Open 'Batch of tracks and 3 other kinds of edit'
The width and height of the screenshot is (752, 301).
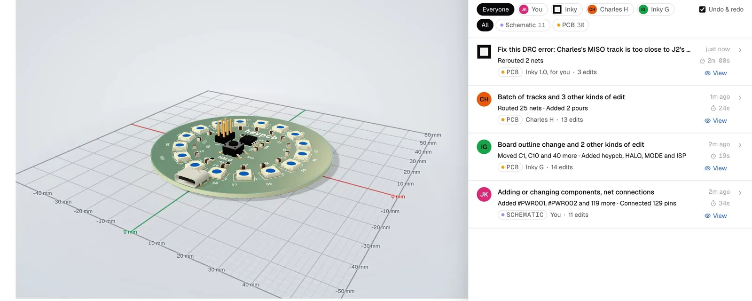click(x=561, y=97)
